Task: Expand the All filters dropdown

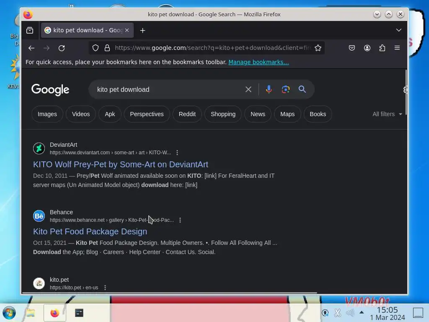Action: pos(387,114)
